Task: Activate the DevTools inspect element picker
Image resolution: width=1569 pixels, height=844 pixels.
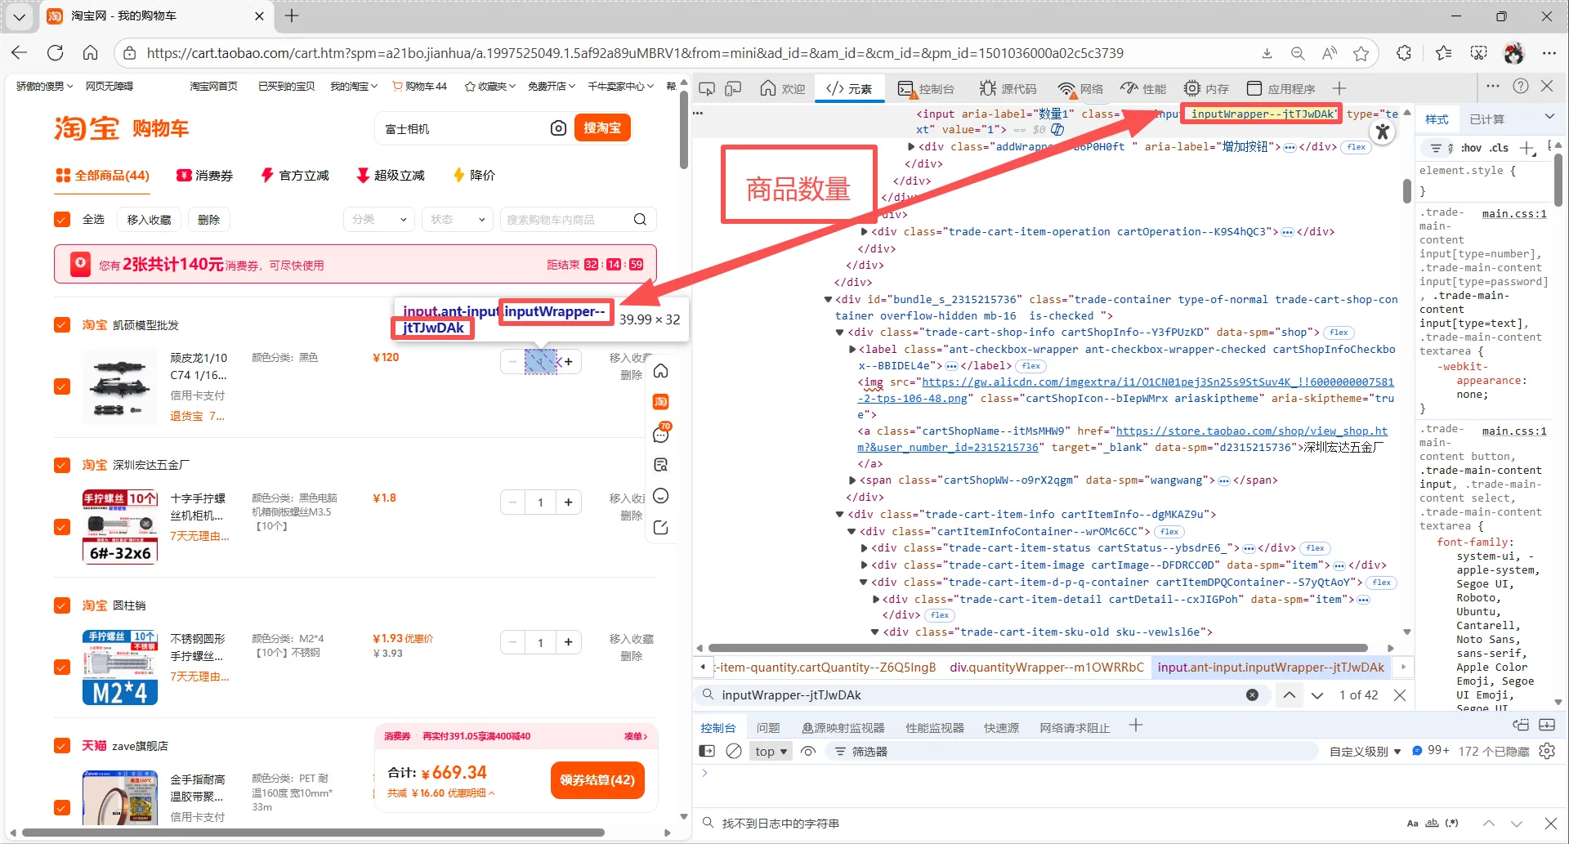Action: coord(707,88)
